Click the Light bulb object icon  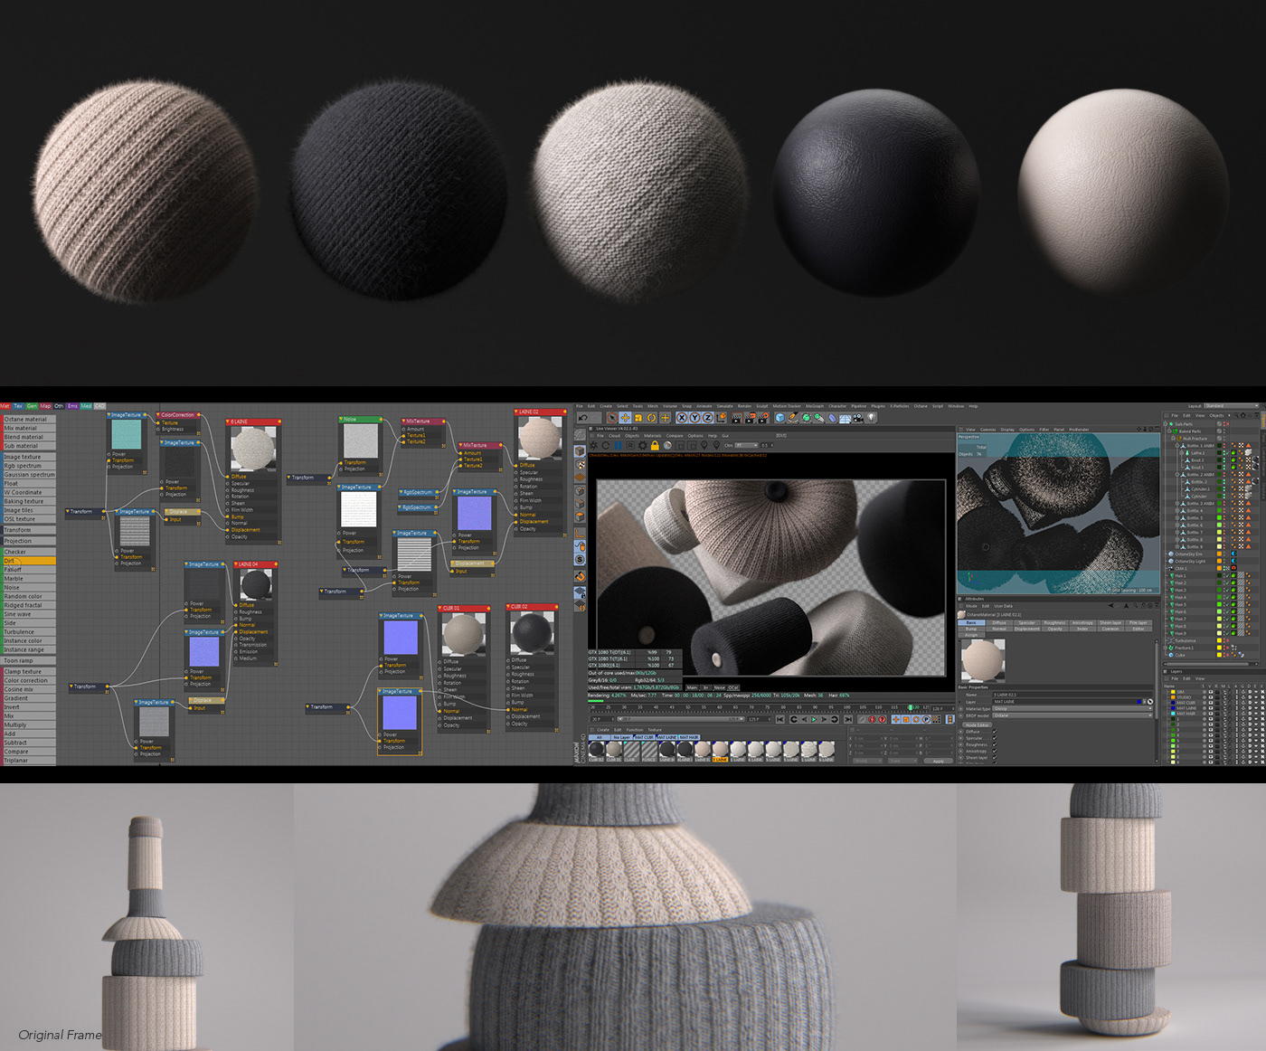[871, 418]
